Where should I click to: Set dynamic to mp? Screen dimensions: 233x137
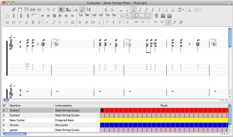coord(155,22)
